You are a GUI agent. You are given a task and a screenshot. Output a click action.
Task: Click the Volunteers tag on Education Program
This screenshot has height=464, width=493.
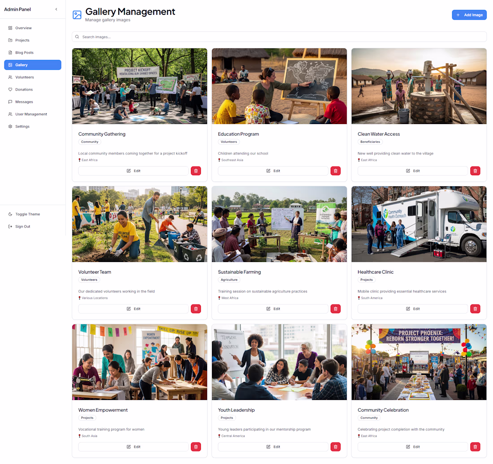229,142
